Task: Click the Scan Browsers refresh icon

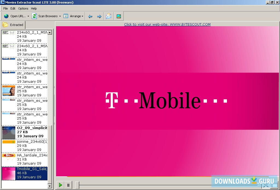Action: [x=34, y=16]
